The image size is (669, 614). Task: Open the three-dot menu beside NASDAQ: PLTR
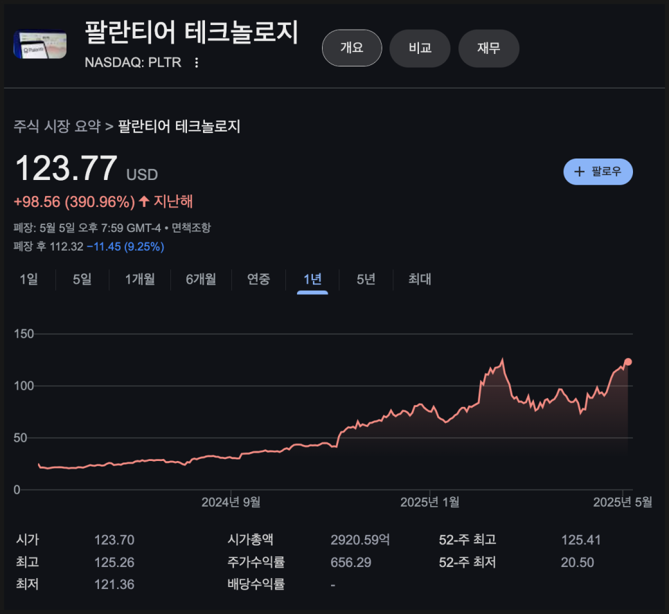pyautogui.click(x=196, y=63)
